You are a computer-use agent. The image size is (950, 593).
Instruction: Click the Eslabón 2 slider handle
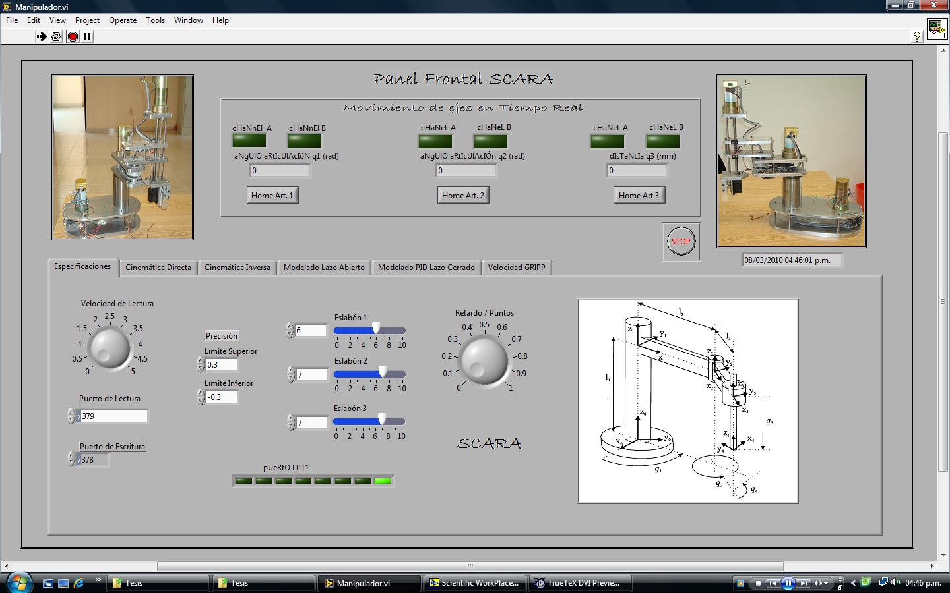(383, 372)
